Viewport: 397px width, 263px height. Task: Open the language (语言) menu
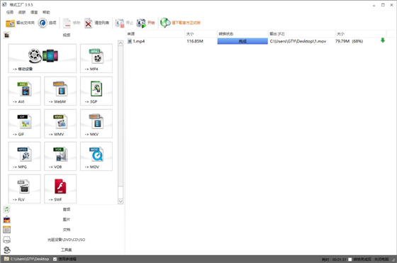point(34,12)
